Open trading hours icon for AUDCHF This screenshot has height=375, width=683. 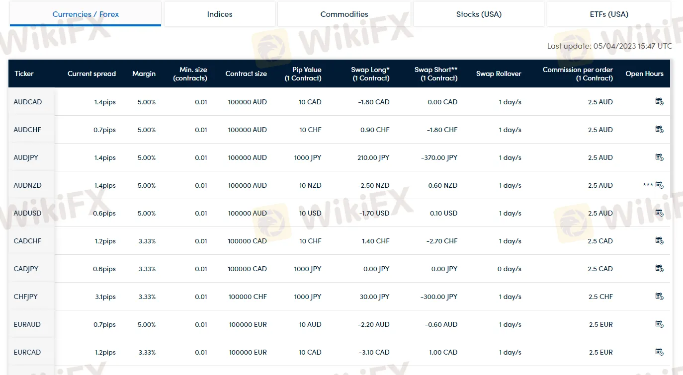tap(659, 130)
